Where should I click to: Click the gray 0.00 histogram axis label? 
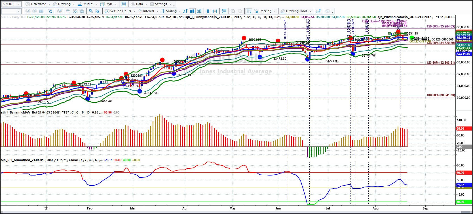coord(463,147)
